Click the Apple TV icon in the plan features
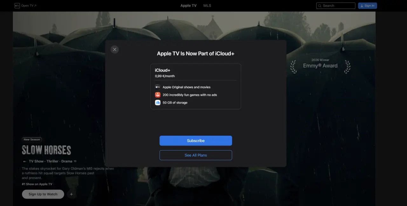This screenshot has width=407, height=206. click(x=158, y=87)
